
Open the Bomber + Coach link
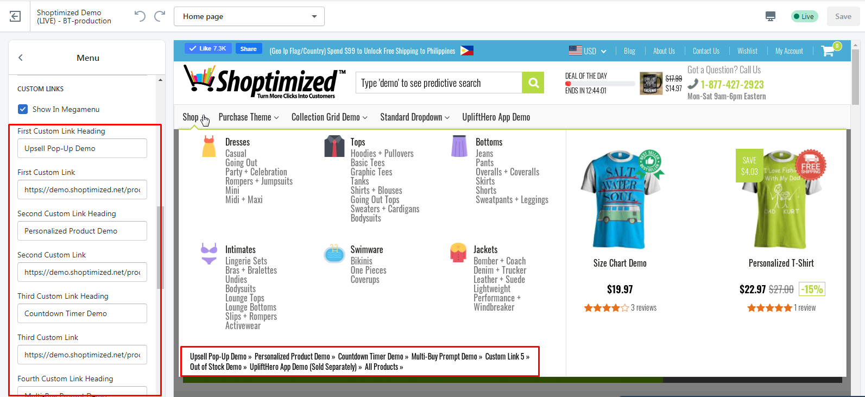click(x=500, y=261)
